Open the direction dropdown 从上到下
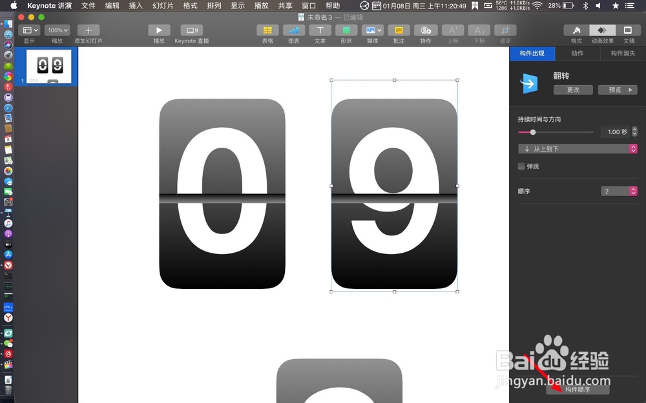 (x=578, y=149)
